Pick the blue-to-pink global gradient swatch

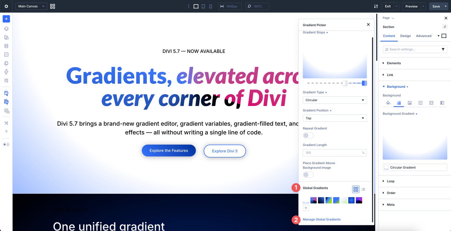314,200
